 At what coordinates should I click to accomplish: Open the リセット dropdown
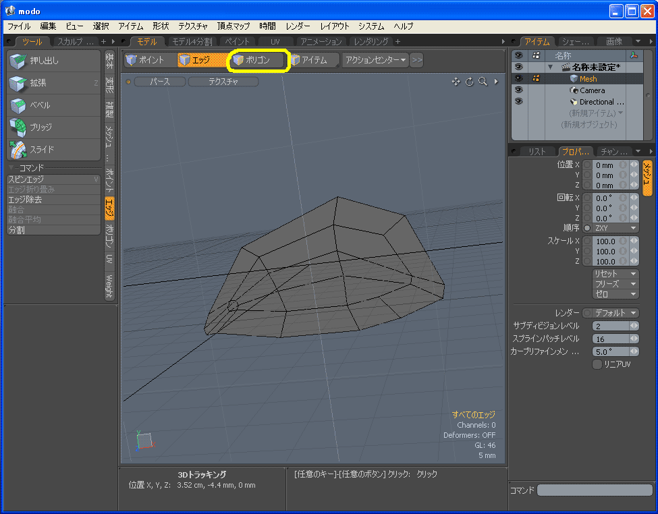[x=615, y=274]
